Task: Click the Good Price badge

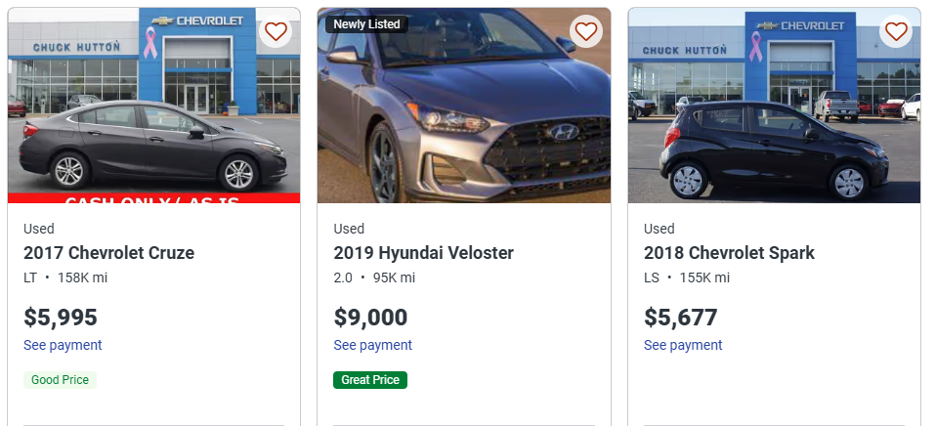Action: pos(60,380)
